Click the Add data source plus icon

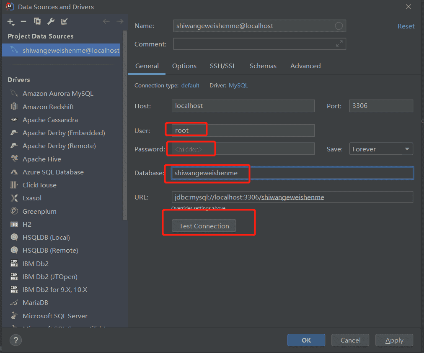(10, 22)
